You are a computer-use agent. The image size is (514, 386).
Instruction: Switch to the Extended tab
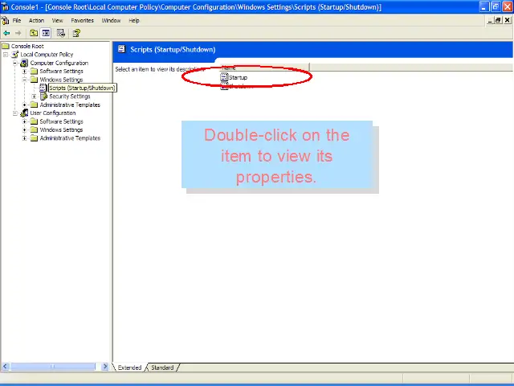click(129, 368)
